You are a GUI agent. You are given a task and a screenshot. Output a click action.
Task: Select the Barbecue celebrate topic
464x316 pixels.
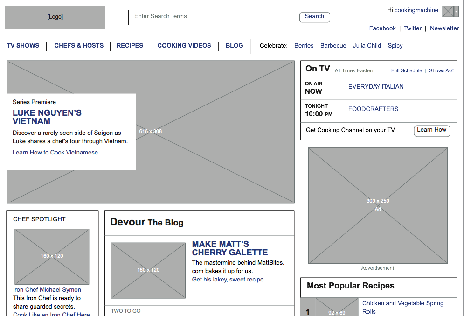[x=333, y=46]
